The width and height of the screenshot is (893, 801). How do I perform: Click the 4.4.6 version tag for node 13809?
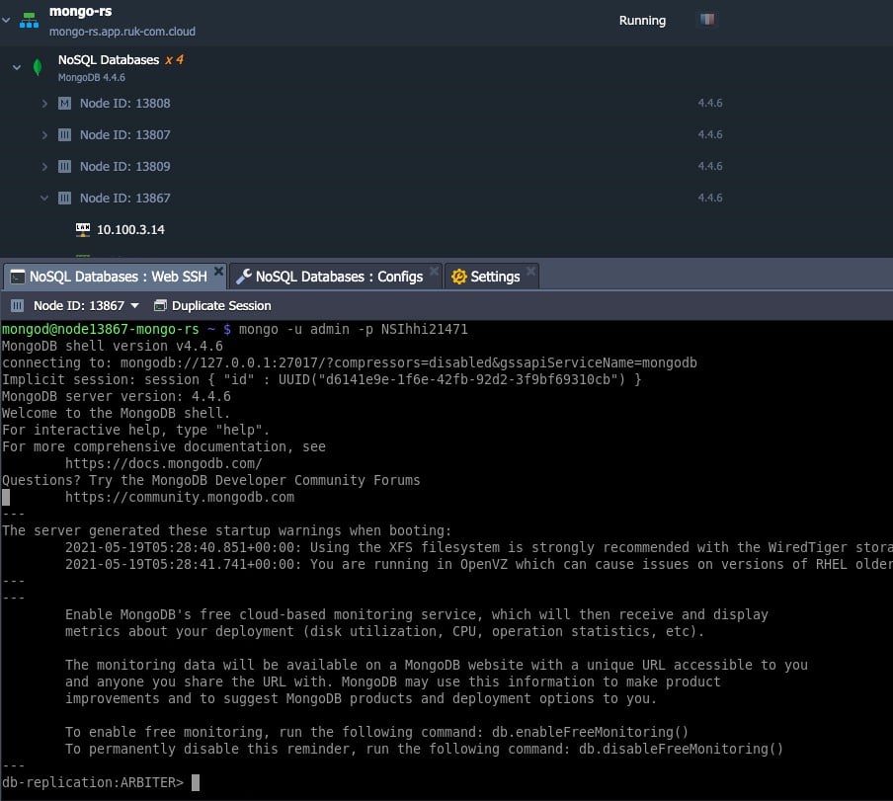coord(710,166)
